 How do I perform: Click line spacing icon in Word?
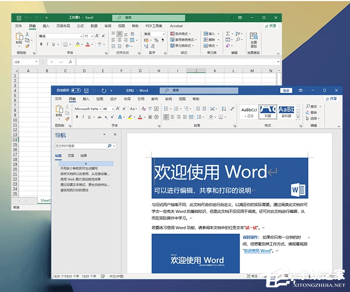click(x=199, y=117)
